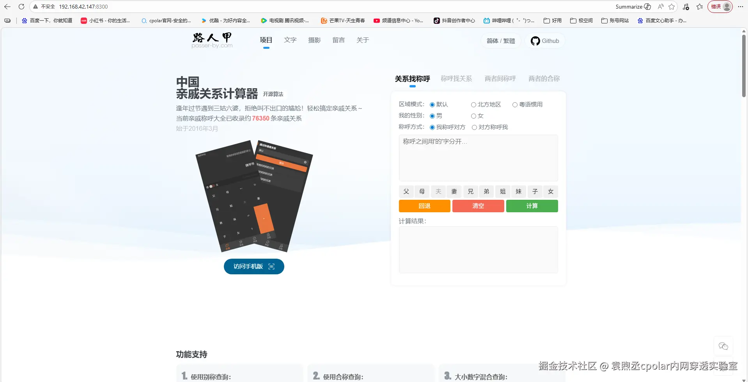This screenshot has width=748, height=382.
Task: Insert 妻 relation key
Action: [x=454, y=192]
